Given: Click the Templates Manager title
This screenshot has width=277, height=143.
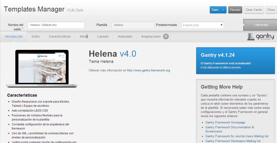Looking at the screenshot, I should [x=34, y=9].
